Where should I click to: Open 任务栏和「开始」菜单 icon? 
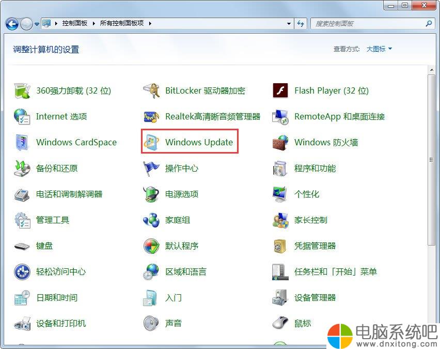[280, 272]
